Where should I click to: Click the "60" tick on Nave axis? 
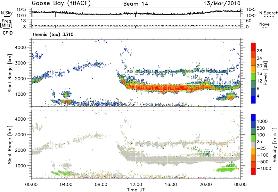tap(248, 21)
